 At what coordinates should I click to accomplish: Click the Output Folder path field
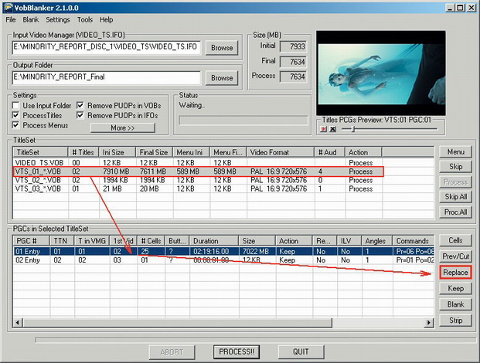pos(107,77)
